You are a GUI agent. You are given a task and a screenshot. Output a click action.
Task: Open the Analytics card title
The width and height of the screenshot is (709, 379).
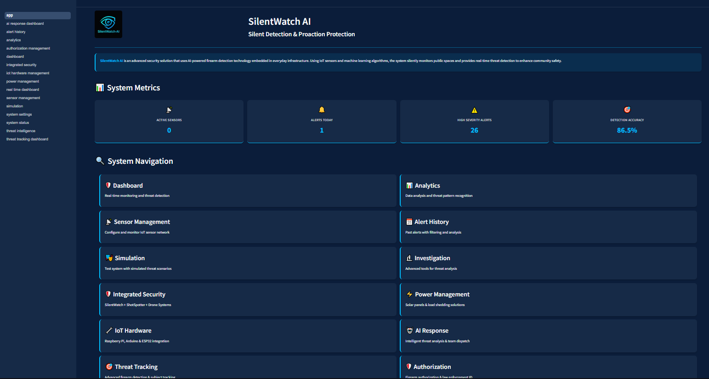(x=427, y=185)
